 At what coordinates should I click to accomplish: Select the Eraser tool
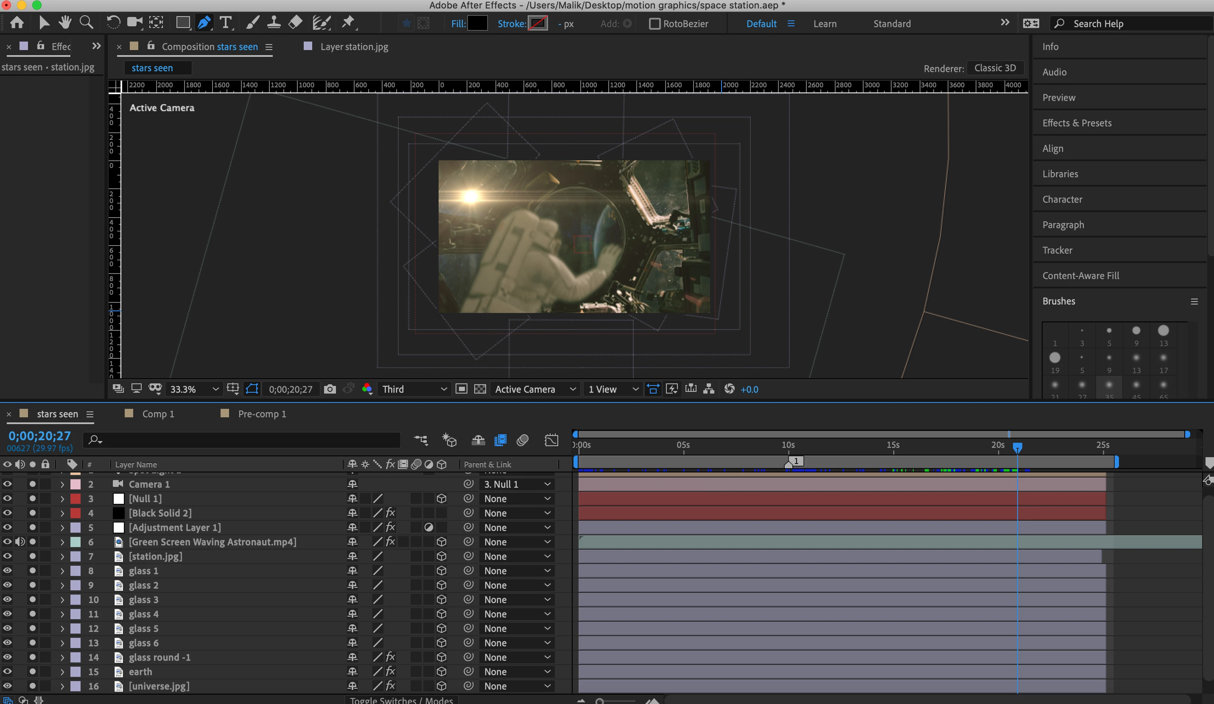tap(295, 22)
